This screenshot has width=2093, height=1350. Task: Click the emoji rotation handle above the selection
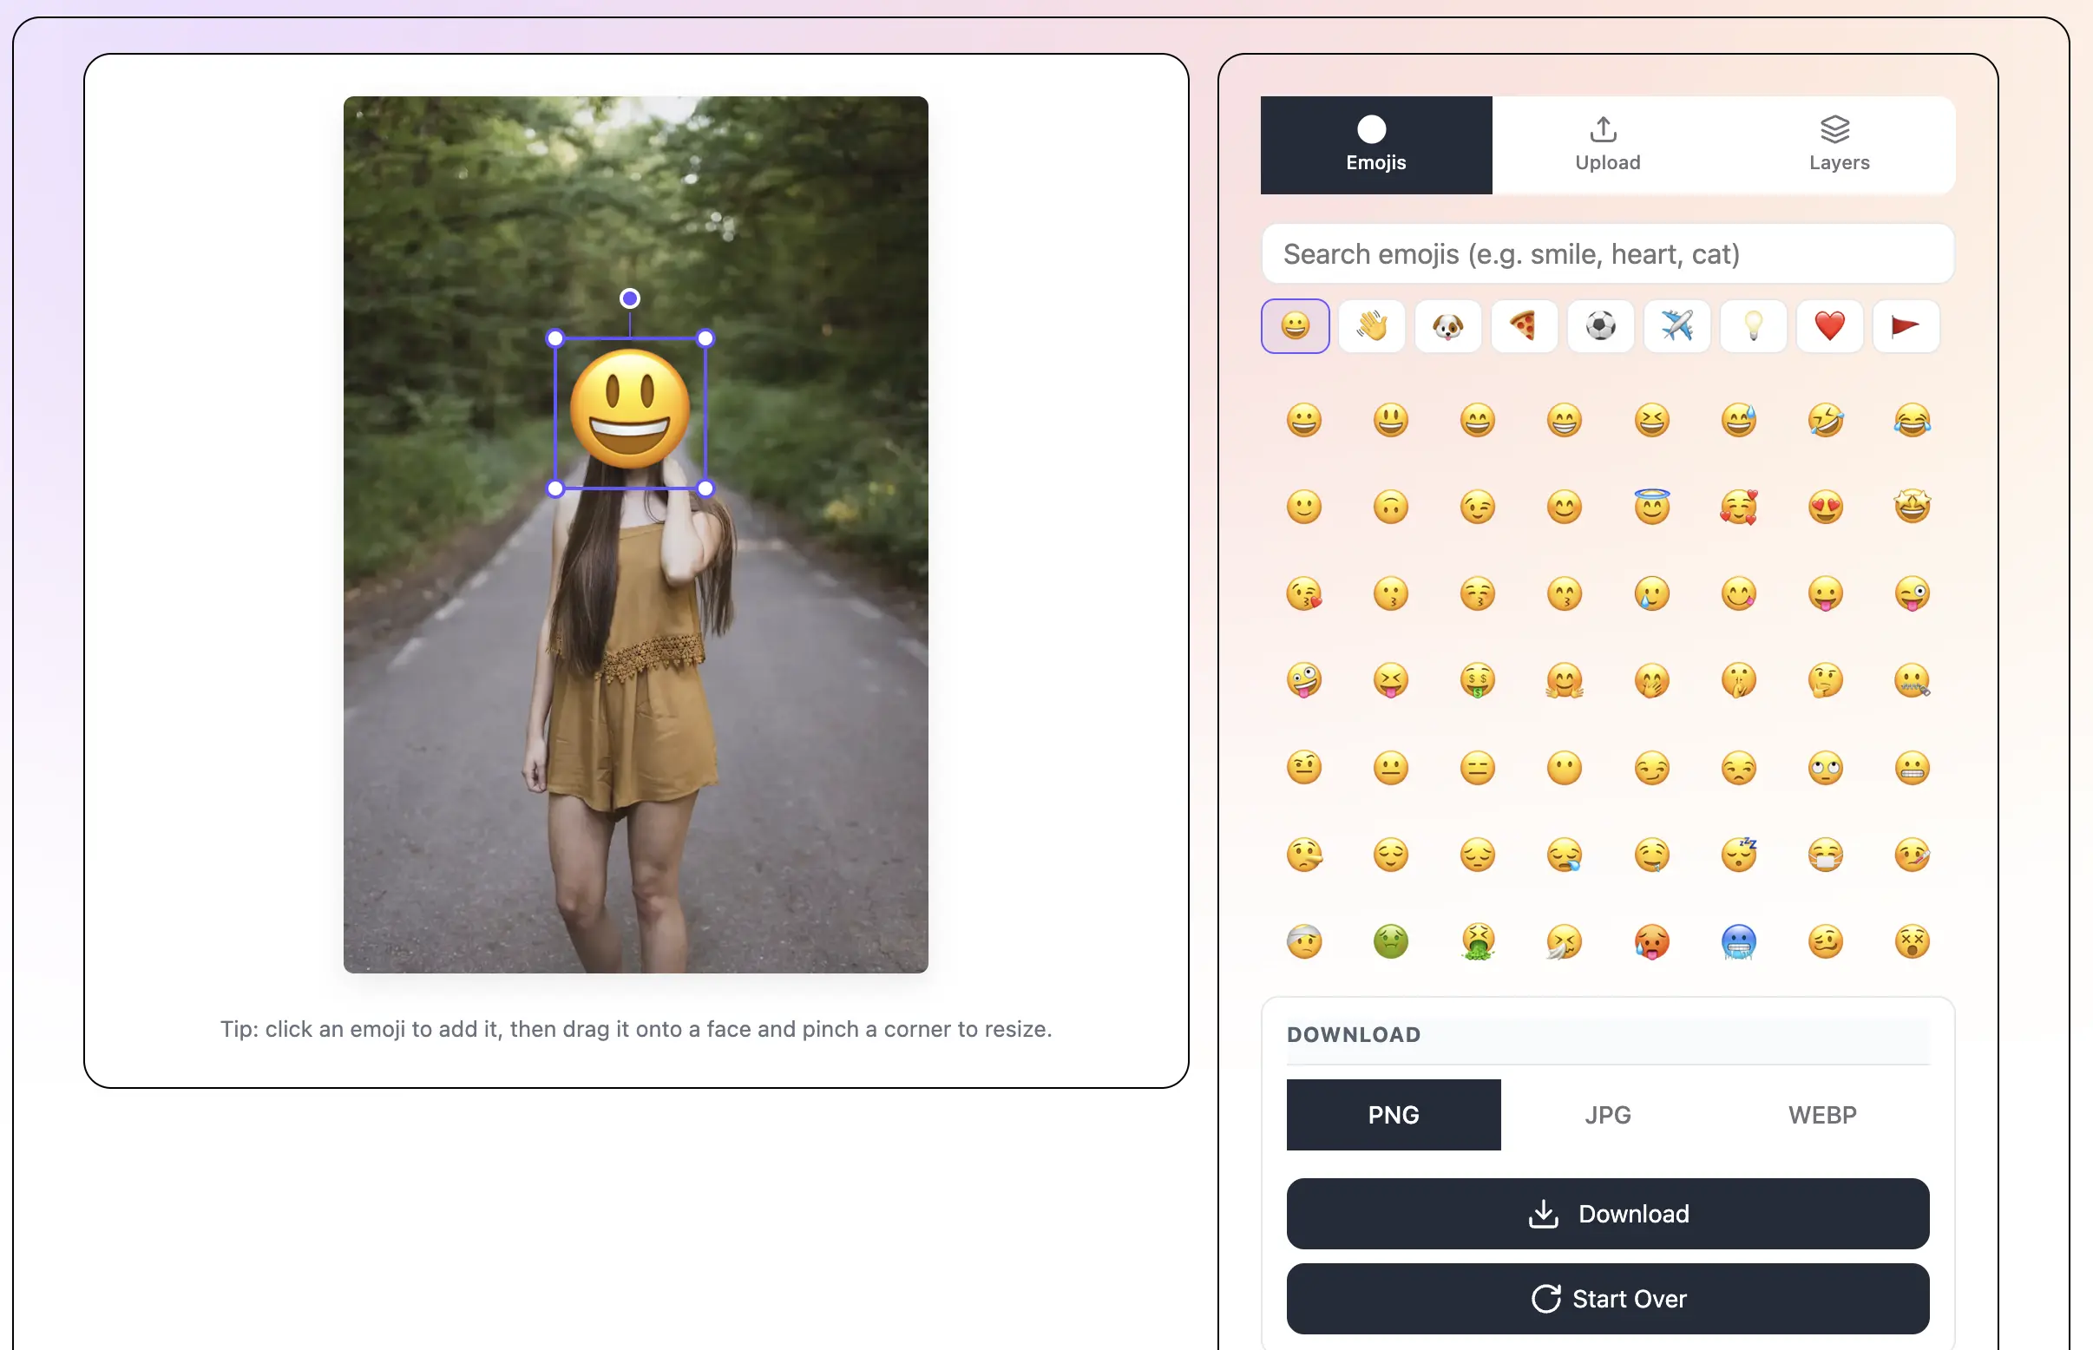(630, 299)
